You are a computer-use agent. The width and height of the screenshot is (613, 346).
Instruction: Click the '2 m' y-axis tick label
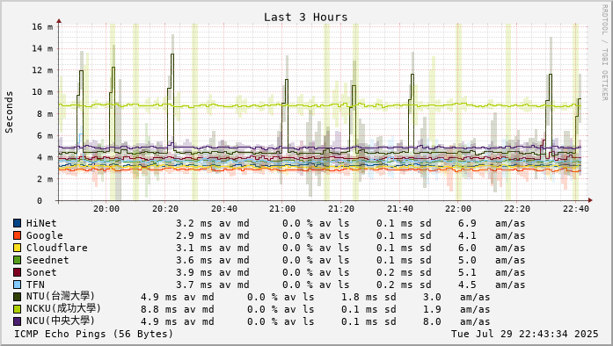[45, 179]
